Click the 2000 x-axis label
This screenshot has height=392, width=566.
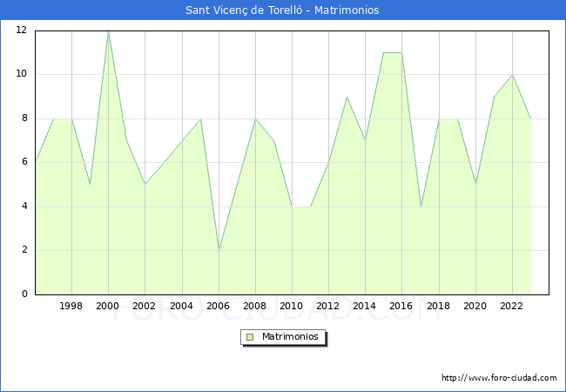[108, 306]
